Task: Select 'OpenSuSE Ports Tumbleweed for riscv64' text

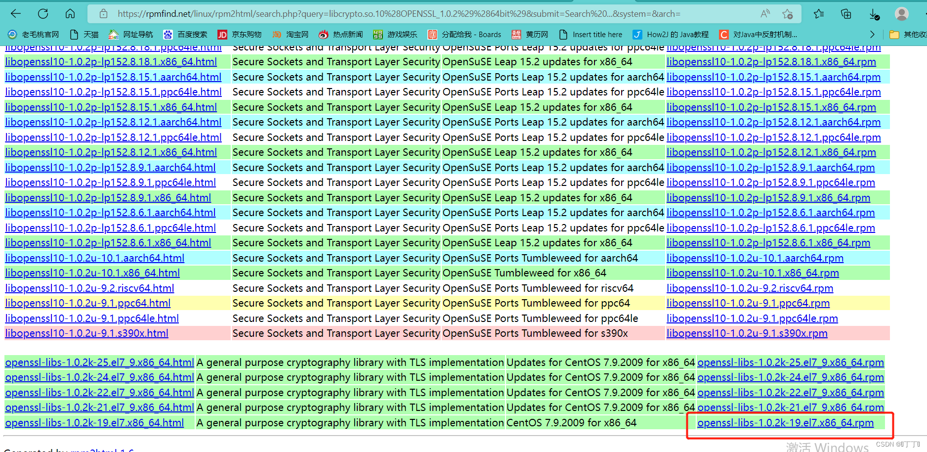Action: click(x=538, y=288)
